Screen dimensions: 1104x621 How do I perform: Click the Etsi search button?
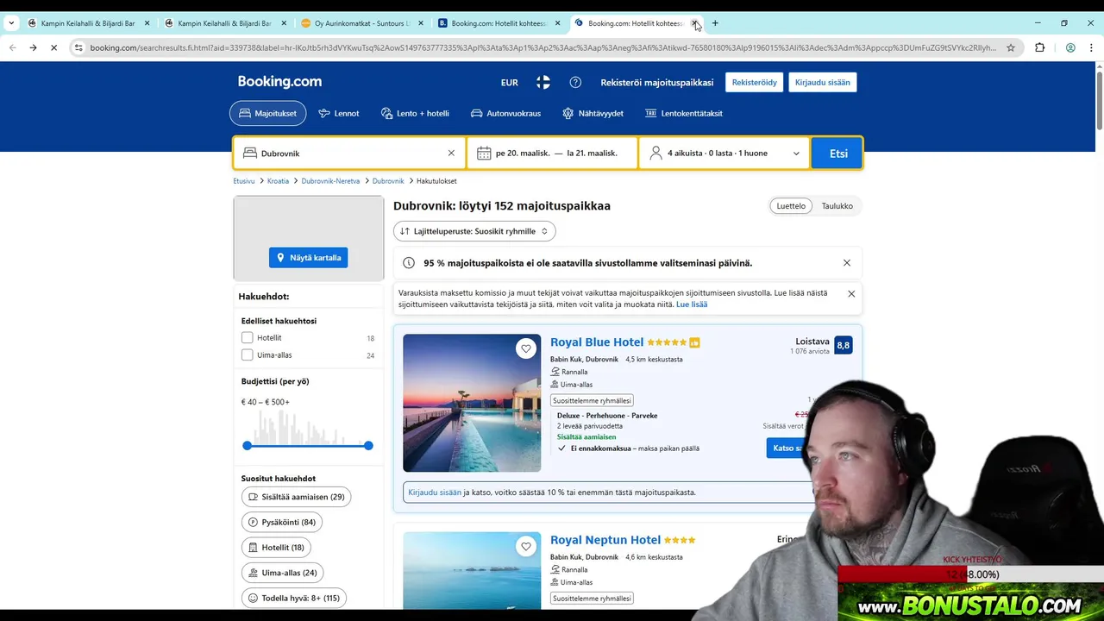pyautogui.click(x=837, y=153)
